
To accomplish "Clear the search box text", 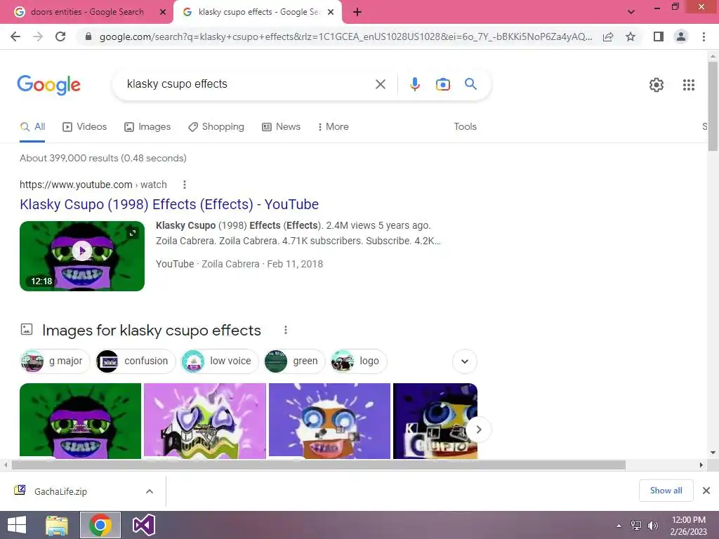I will click(x=380, y=84).
